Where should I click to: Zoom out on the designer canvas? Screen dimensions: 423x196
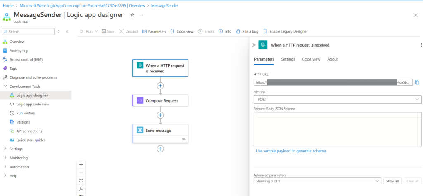[x=81, y=173]
